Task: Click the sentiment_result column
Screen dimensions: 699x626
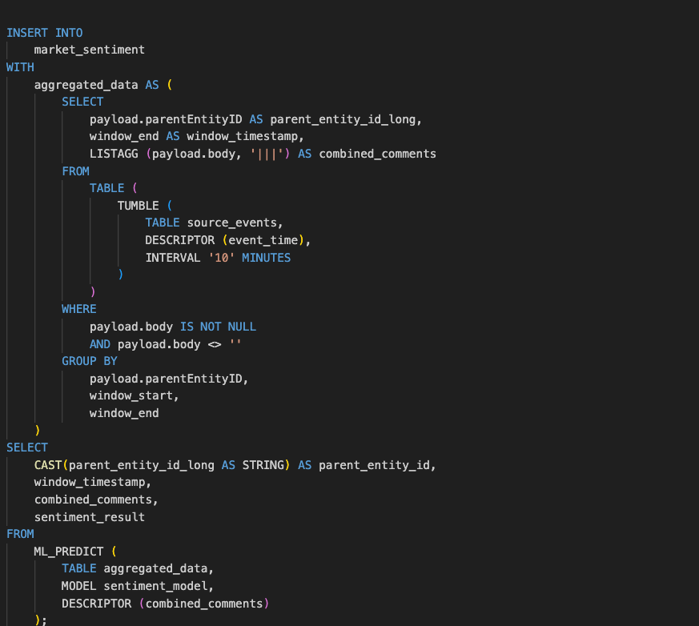Action: coord(89,517)
